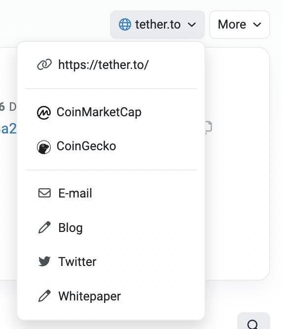Collapse the tether.to dropdown via its chevron
Image resolution: width=282 pixels, height=329 pixels.
tap(192, 25)
